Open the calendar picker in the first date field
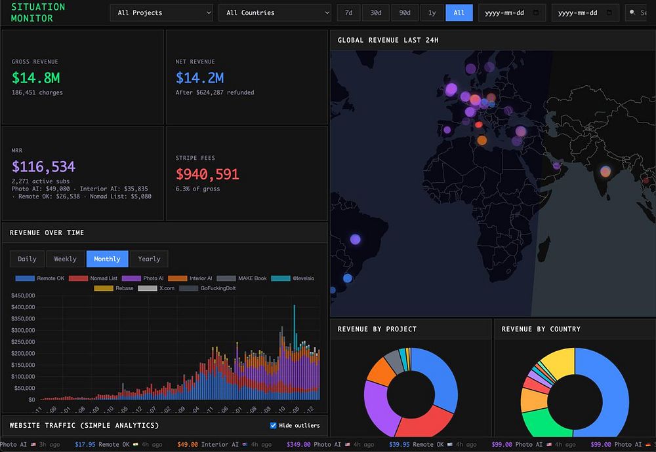Viewport: 656px width, 452px height. click(536, 13)
